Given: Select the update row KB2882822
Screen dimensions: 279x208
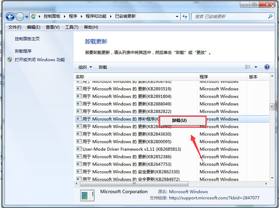Looking at the screenshot, I should [x=172, y=111].
